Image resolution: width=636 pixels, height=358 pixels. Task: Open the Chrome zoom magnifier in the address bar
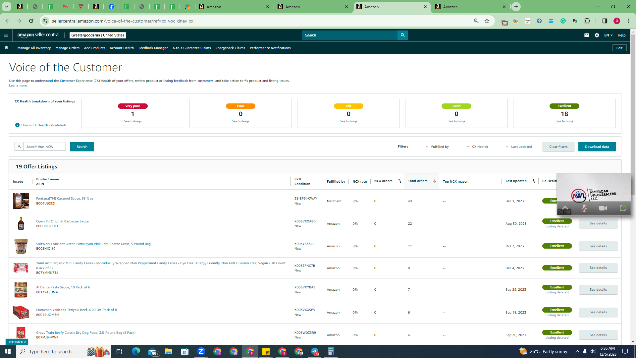[476, 21]
